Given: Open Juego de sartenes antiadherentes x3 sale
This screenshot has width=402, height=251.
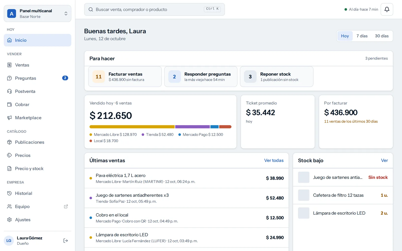Looking at the screenshot, I should click(186, 198).
